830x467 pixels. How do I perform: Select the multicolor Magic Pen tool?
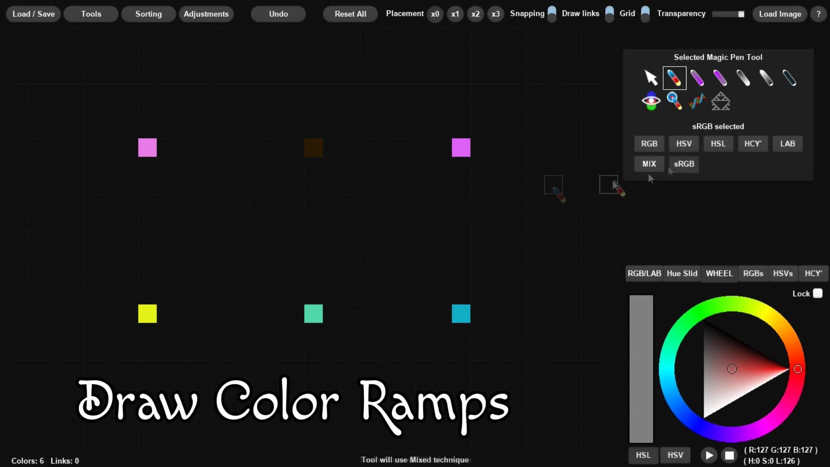pyautogui.click(x=674, y=78)
